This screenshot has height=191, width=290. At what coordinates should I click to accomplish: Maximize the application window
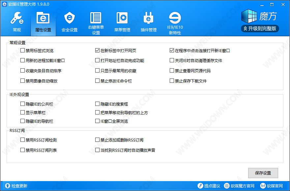click(x=272, y=4)
